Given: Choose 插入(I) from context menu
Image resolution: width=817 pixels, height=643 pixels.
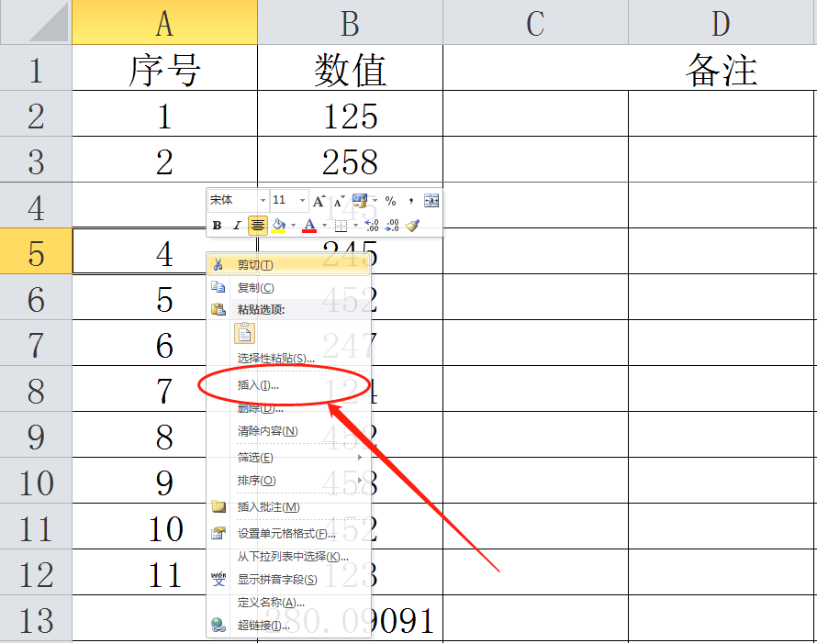Looking at the screenshot, I should point(289,385).
